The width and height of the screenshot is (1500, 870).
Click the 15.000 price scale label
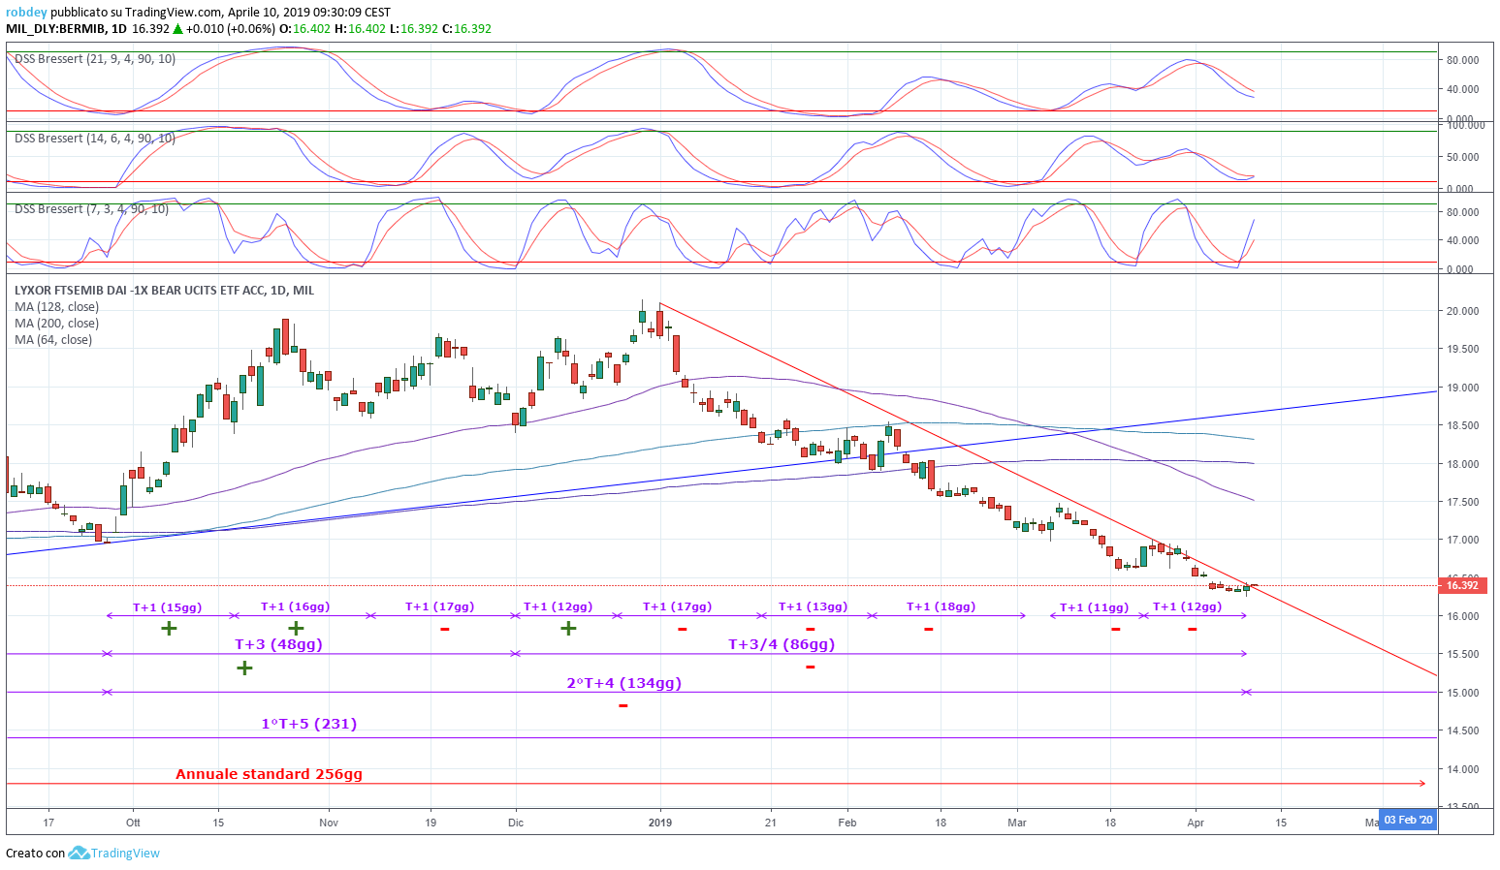(1462, 693)
